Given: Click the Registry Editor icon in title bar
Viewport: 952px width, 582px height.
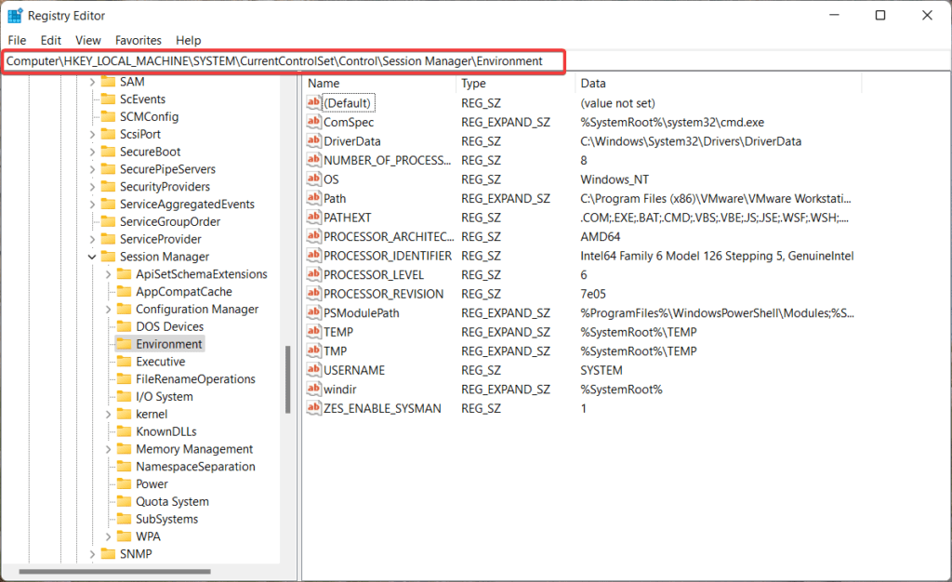Looking at the screenshot, I should [x=14, y=15].
